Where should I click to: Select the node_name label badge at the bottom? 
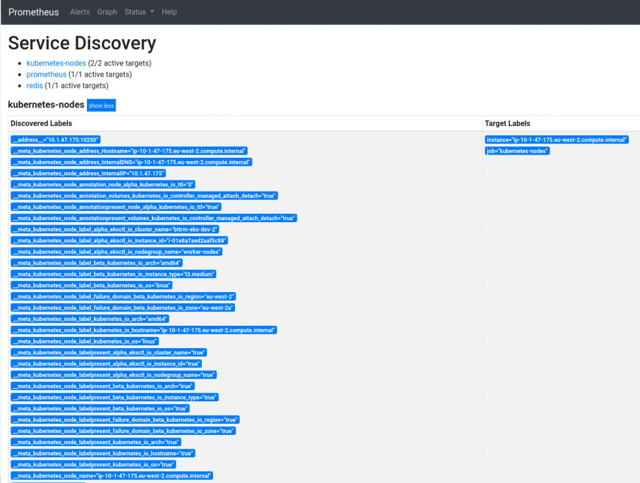(x=112, y=476)
